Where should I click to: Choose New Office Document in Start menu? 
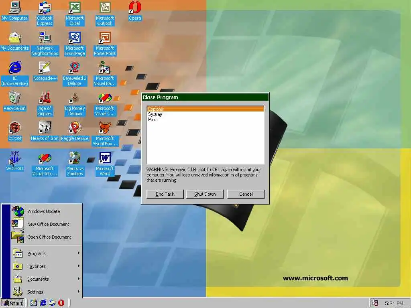click(47, 224)
